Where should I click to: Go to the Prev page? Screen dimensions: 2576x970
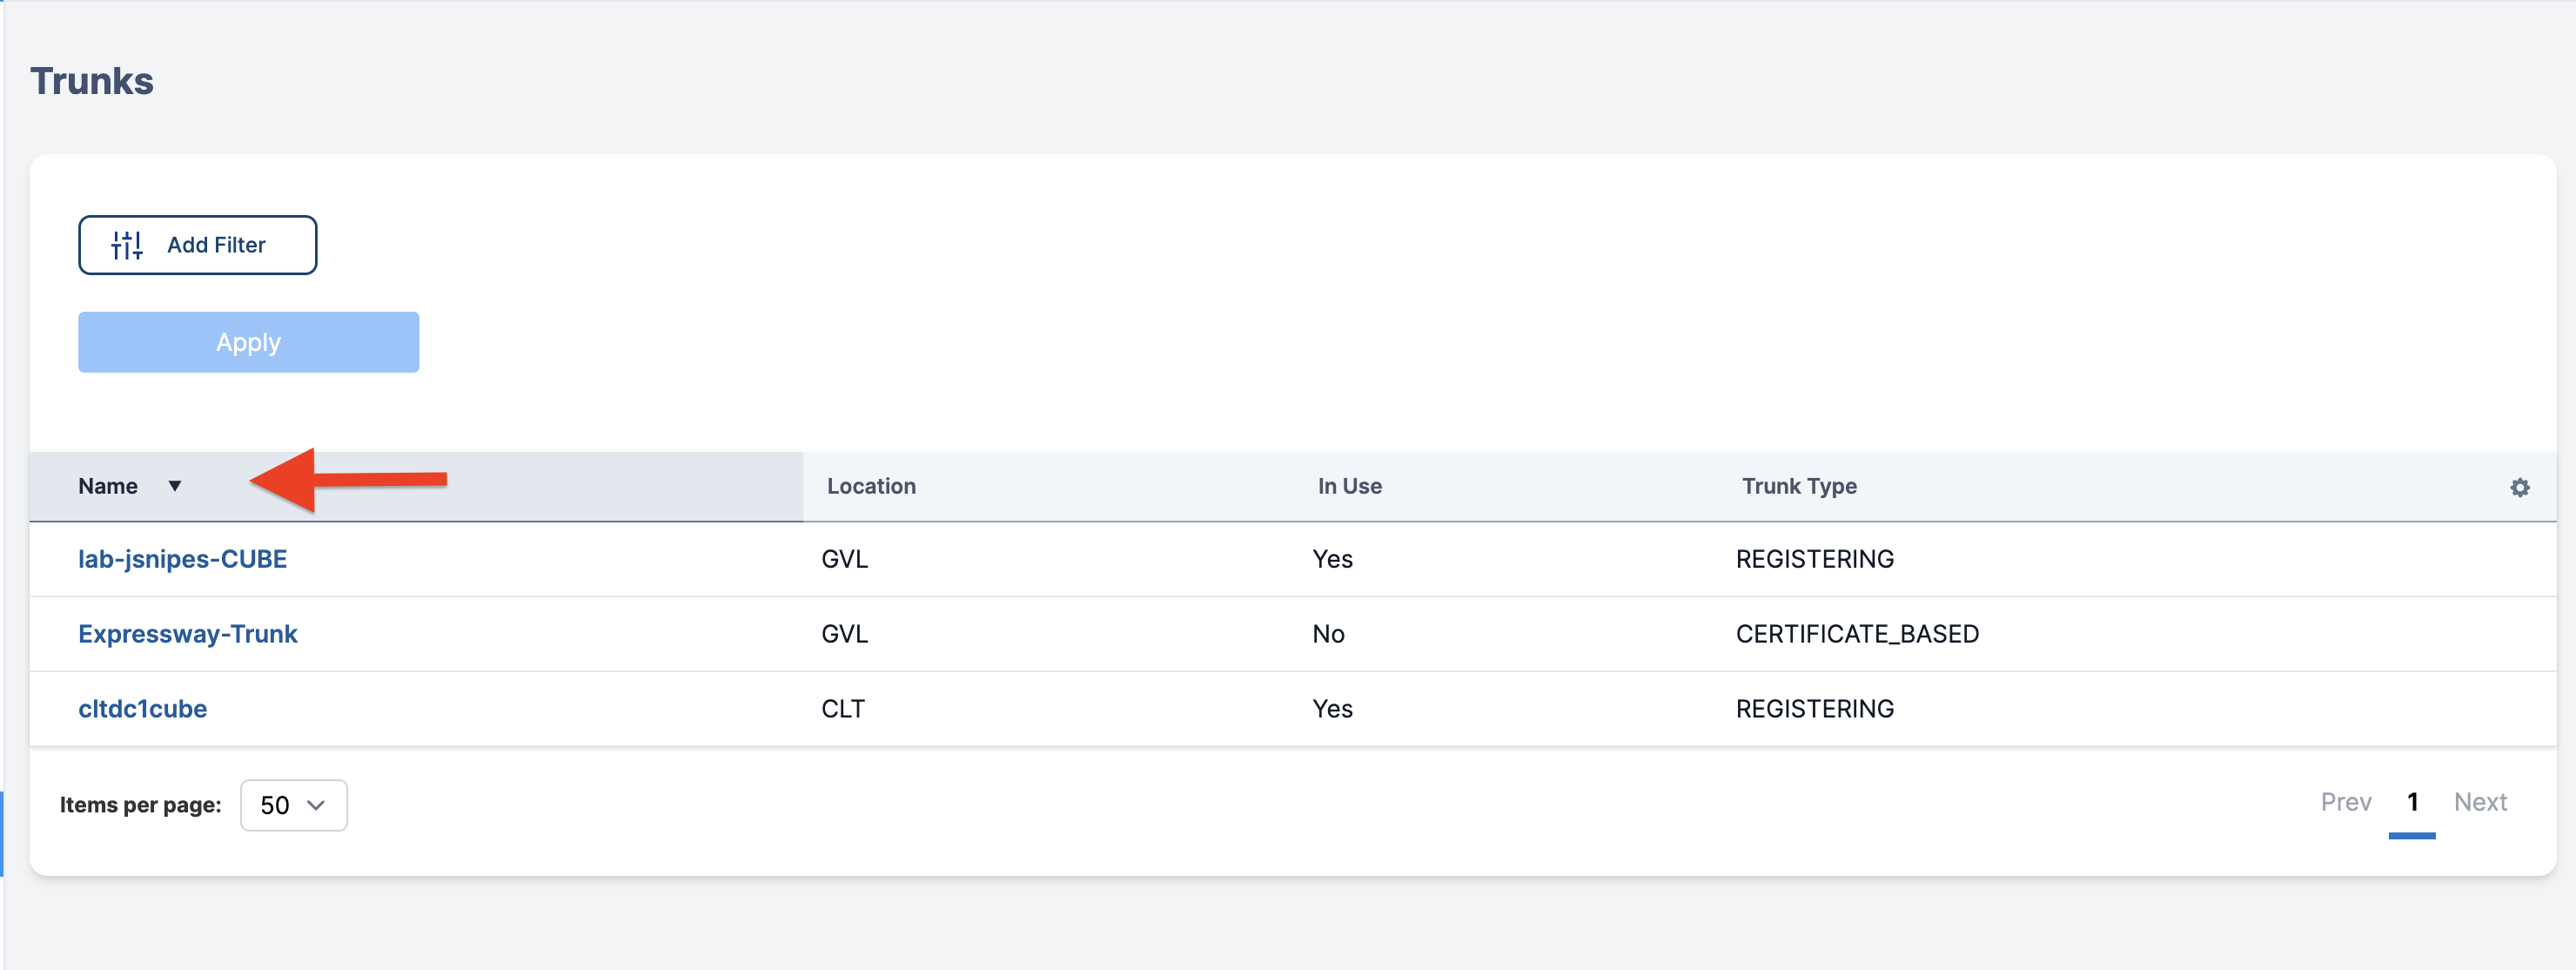tap(2345, 802)
